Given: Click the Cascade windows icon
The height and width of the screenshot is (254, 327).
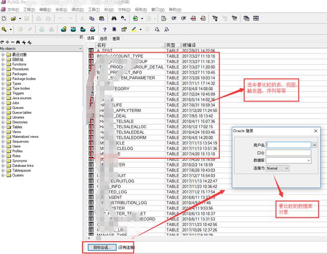Looking at the screenshot, I should (x=246, y=18).
